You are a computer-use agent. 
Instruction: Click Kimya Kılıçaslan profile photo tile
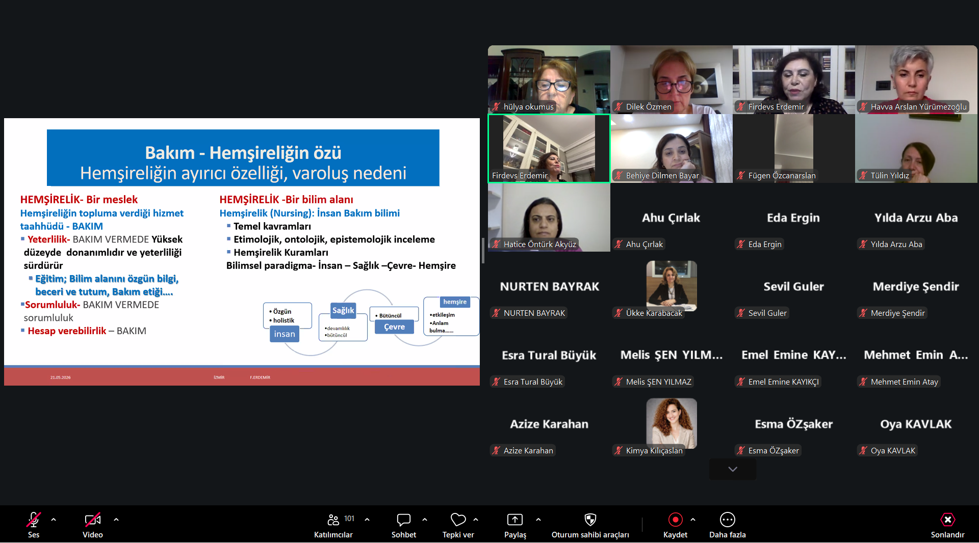coord(672,423)
